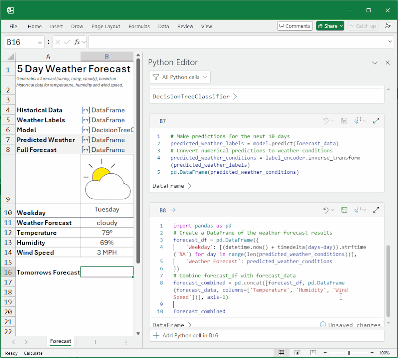Screen dimensions: 398x358
Task: Switch to Page Break Preview icon
Action: [313, 353]
